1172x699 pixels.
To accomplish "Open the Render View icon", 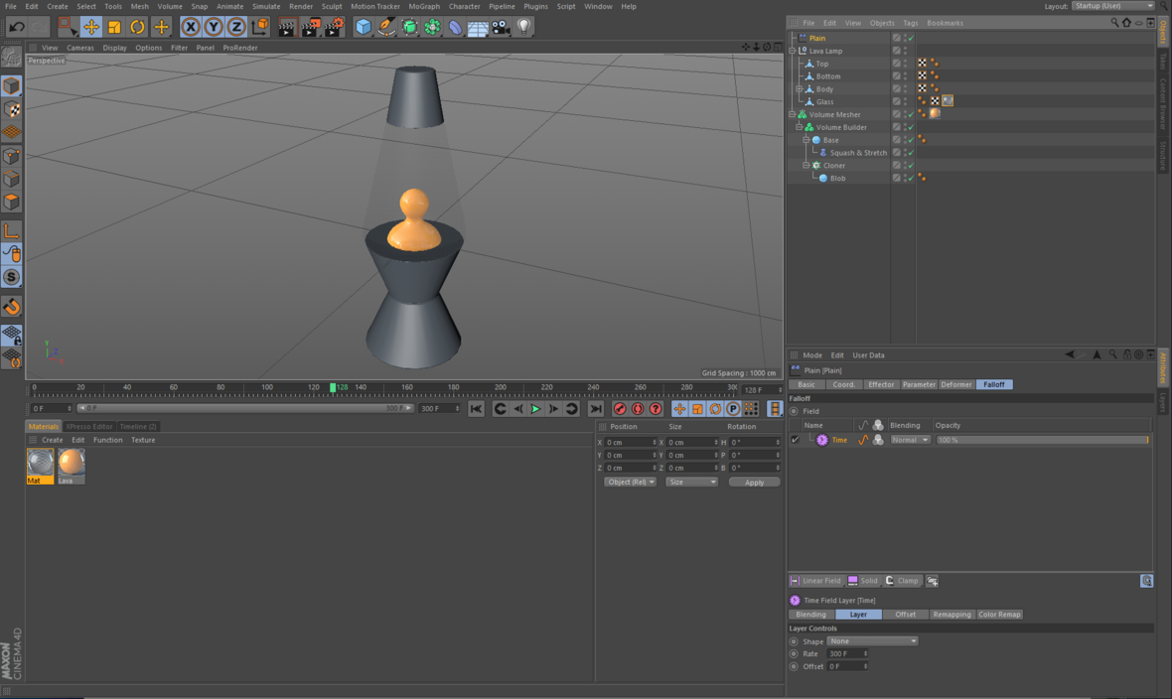I will click(287, 27).
